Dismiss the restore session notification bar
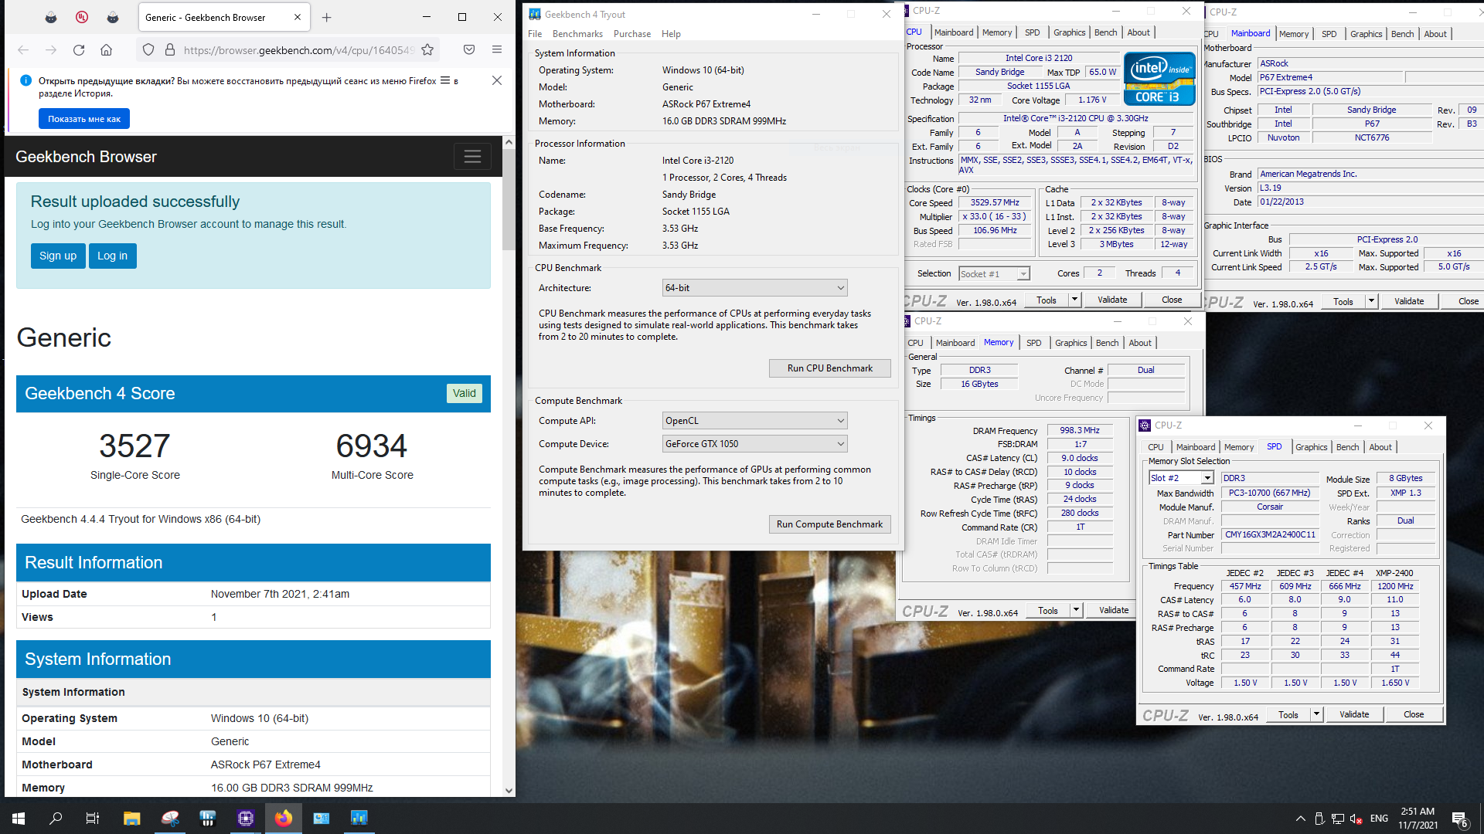This screenshot has width=1484, height=834. pyautogui.click(x=497, y=80)
